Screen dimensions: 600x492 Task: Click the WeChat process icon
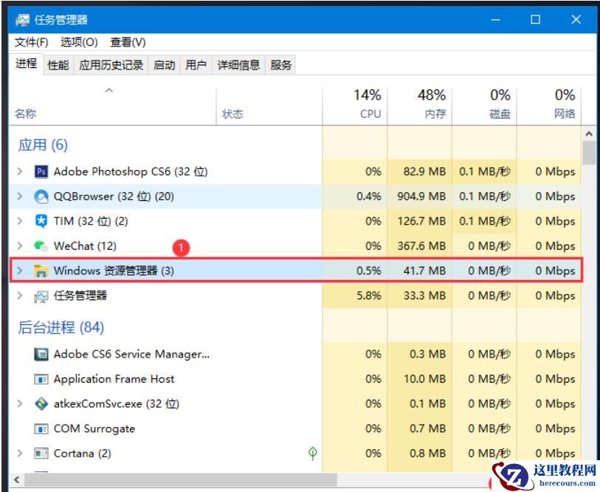click(39, 245)
